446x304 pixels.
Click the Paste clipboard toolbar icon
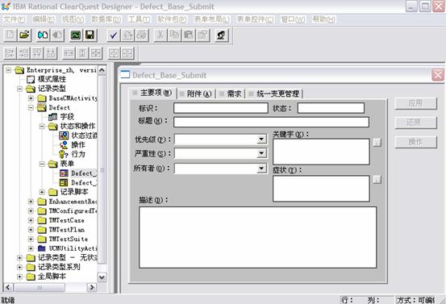click(x=189, y=35)
